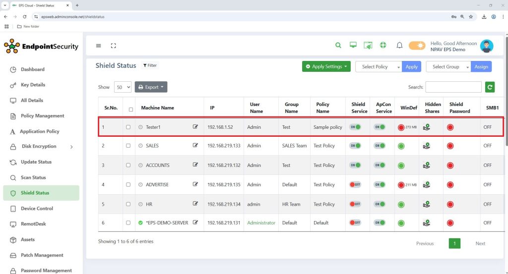The width and height of the screenshot is (508, 274).
Task: Click Hidden Shares icon for SALES row
Action: [426, 146]
